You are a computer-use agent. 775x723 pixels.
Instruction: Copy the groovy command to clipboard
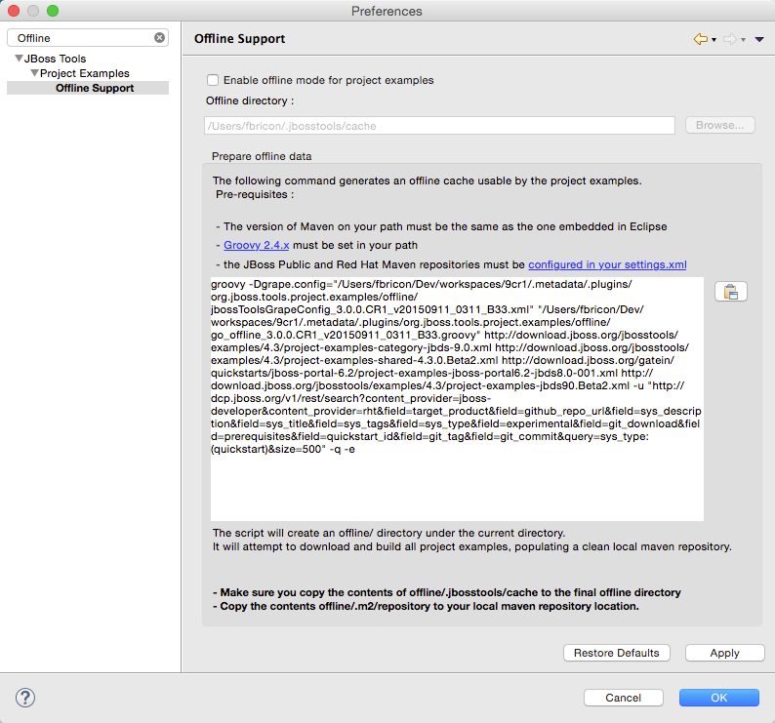click(730, 291)
